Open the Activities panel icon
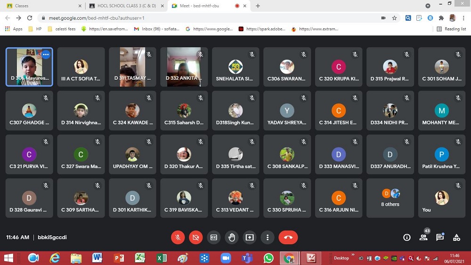Viewport: 471px width, 265px height. pos(456,238)
